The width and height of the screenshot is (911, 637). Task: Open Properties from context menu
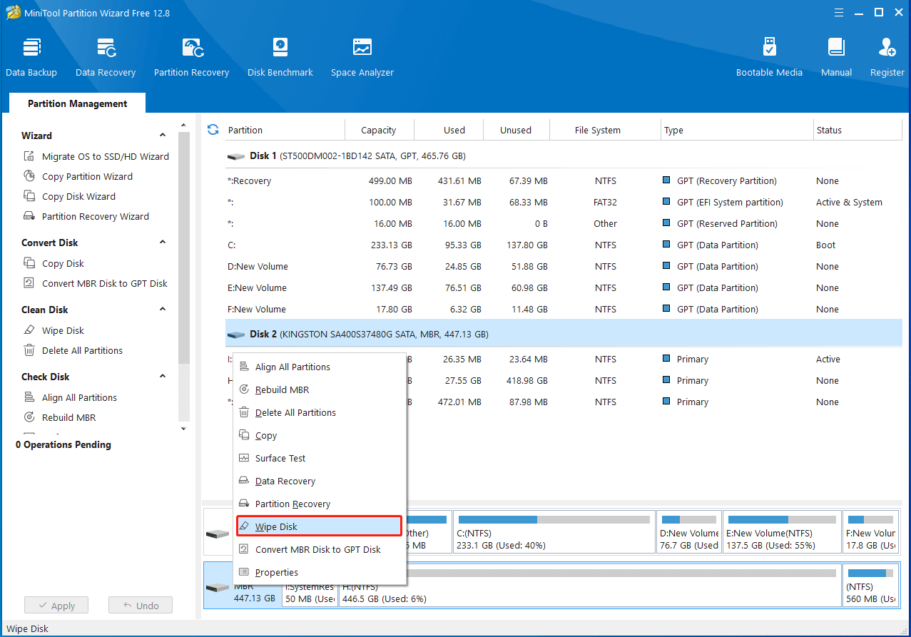(320, 572)
